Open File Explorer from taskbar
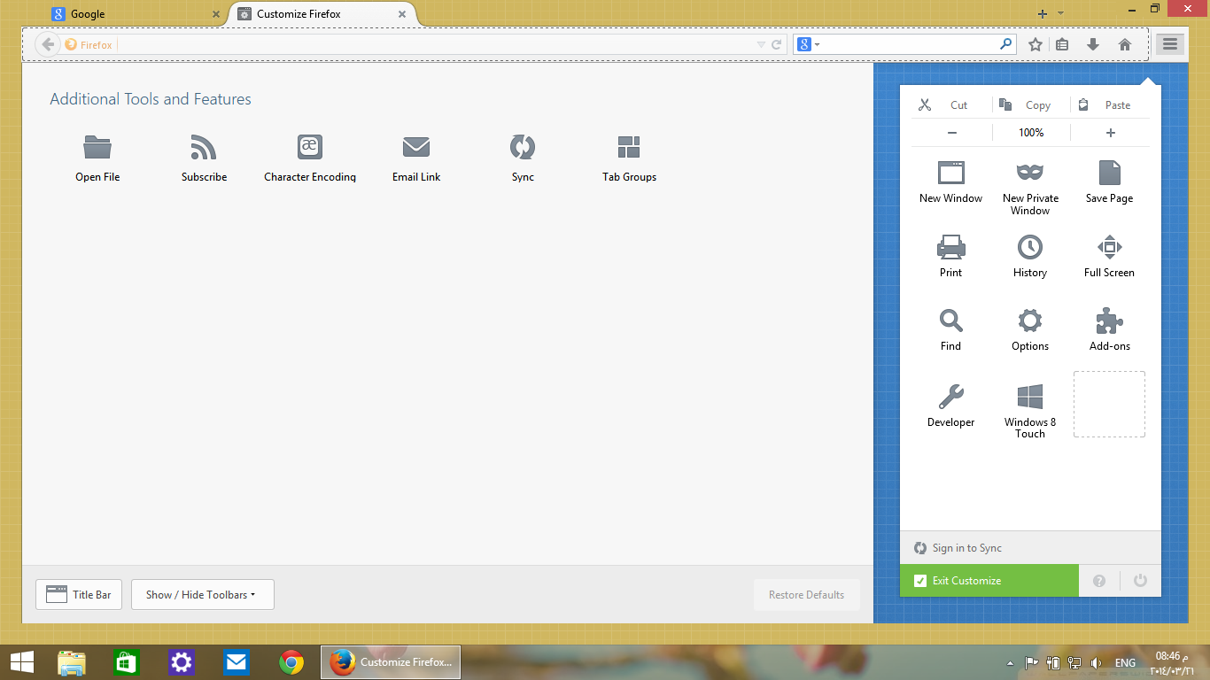 click(x=72, y=662)
